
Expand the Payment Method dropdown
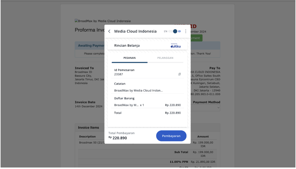[x=206, y=108]
